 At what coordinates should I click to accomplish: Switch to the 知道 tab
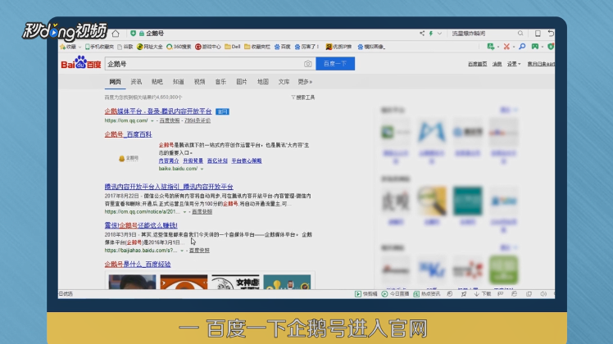coord(179,82)
